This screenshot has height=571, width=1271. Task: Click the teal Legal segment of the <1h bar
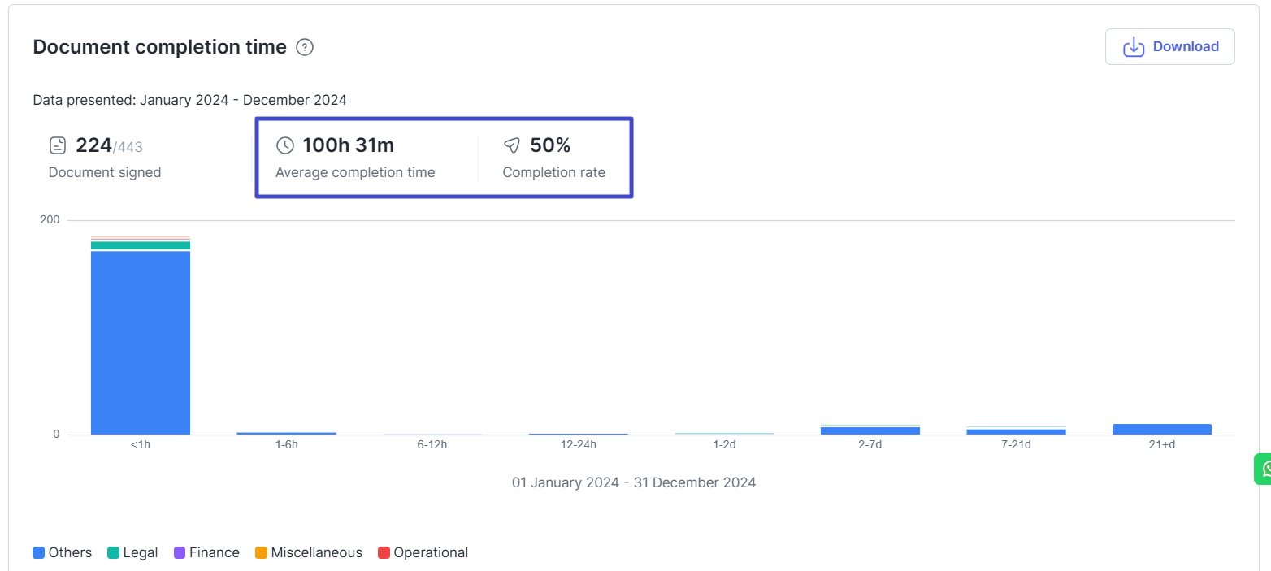(141, 245)
